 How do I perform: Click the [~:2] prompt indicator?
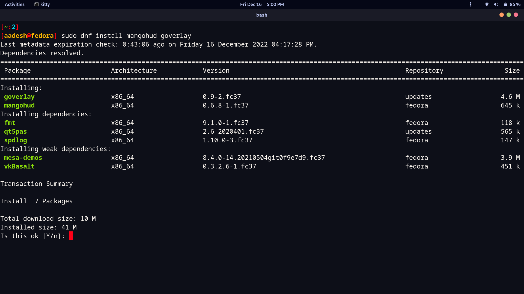pos(10,27)
